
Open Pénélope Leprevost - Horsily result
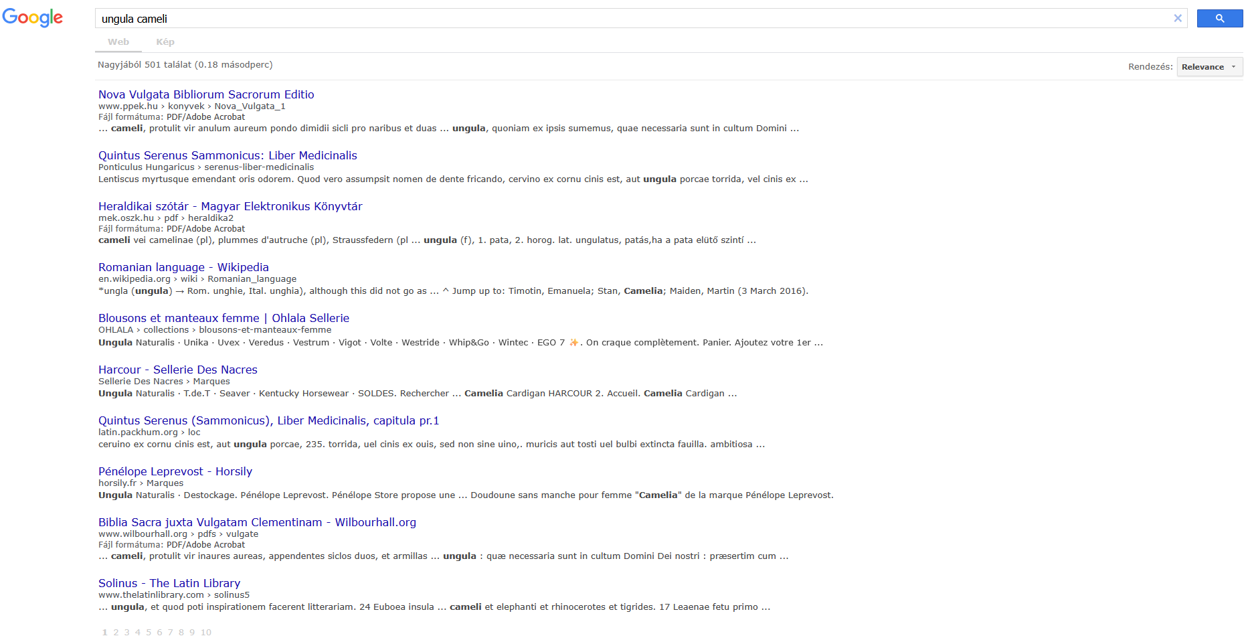coord(175,471)
